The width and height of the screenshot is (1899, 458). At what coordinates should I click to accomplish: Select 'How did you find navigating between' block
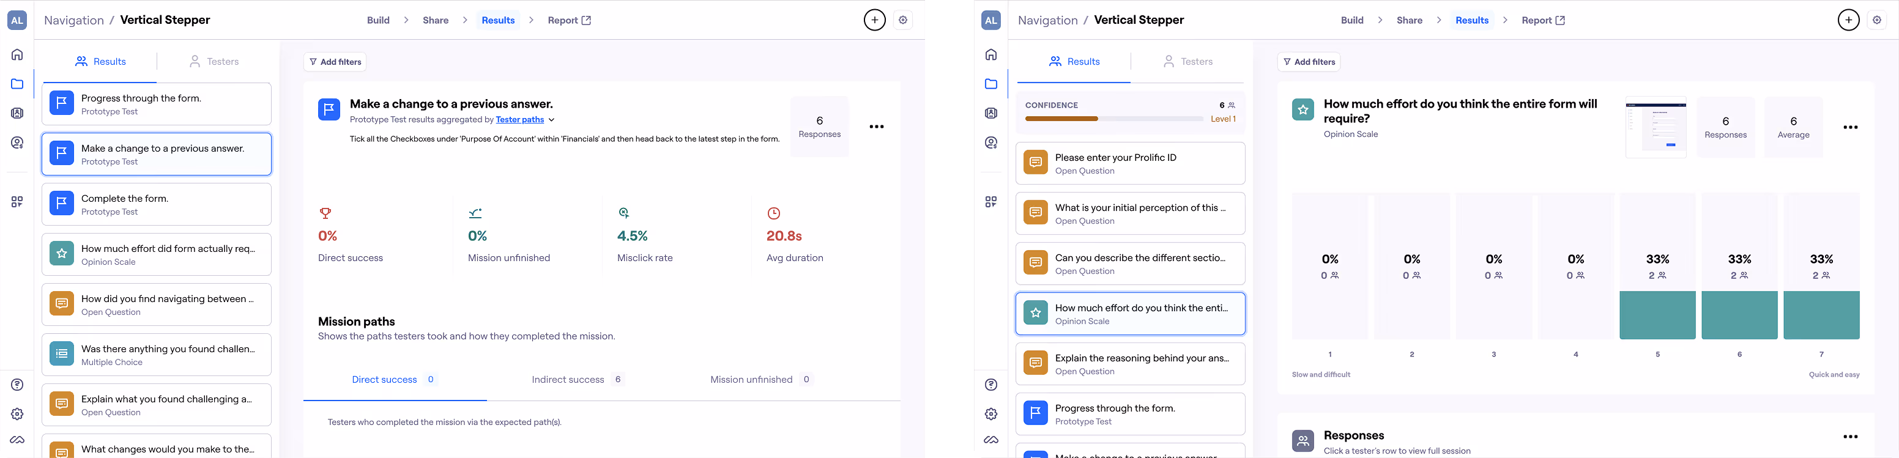click(156, 305)
